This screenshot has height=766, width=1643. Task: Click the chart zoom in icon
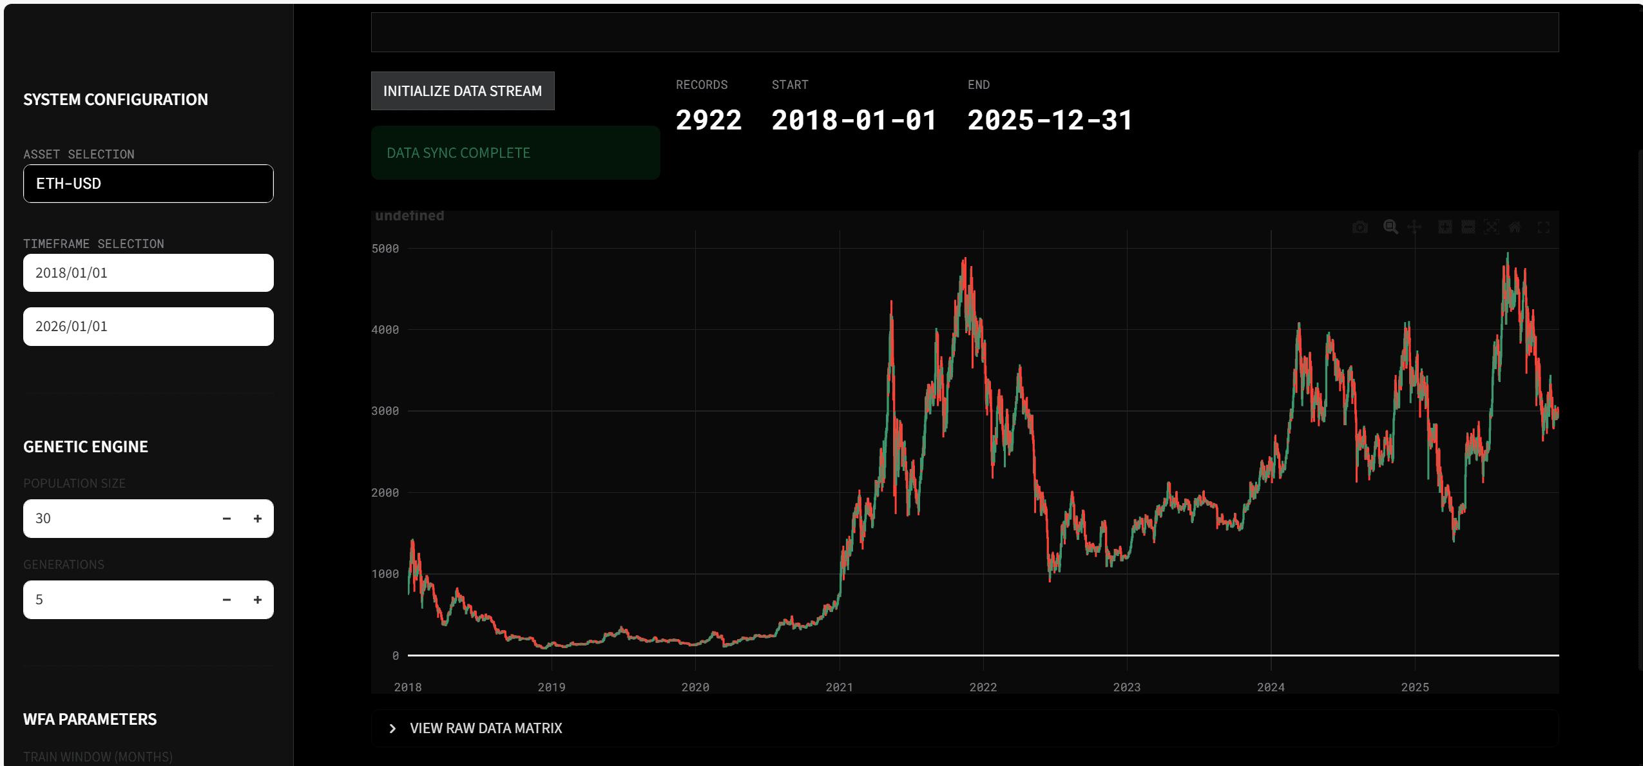pyautogui.click(x=1445, y=227)
